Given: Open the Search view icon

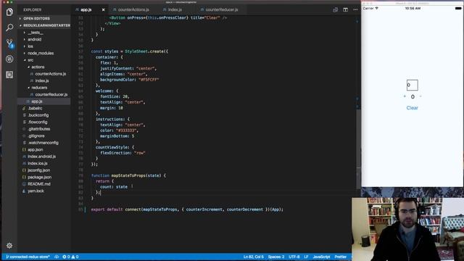Looking at the screenshot, I should click(x=9, y=28).
